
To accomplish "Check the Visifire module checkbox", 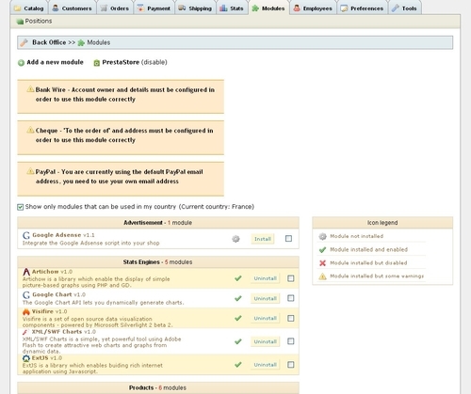I will [x=291, y=318].
